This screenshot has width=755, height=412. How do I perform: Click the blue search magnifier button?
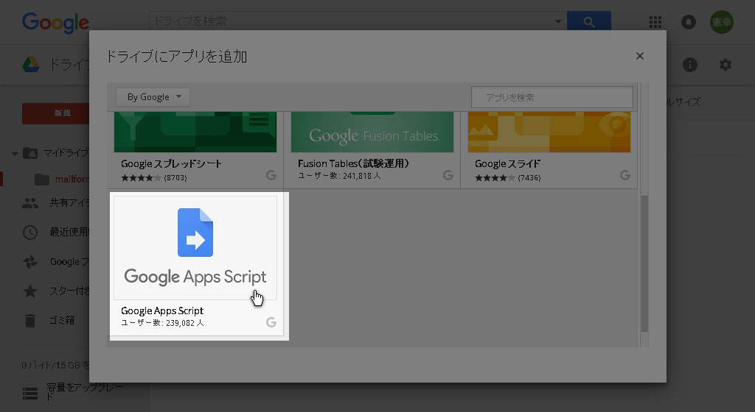click(x=588, y=22)
